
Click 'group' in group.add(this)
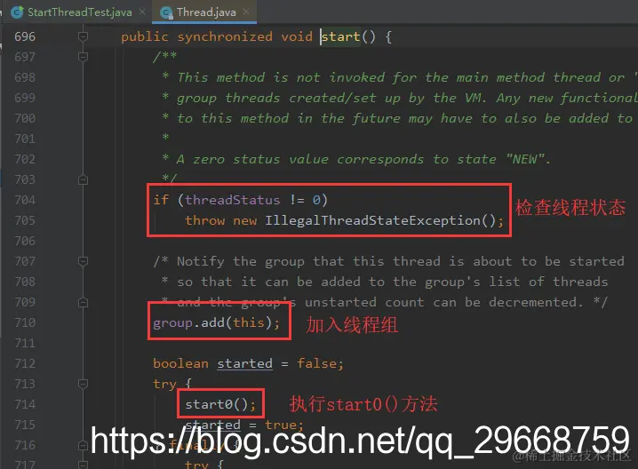pos(173,323)
